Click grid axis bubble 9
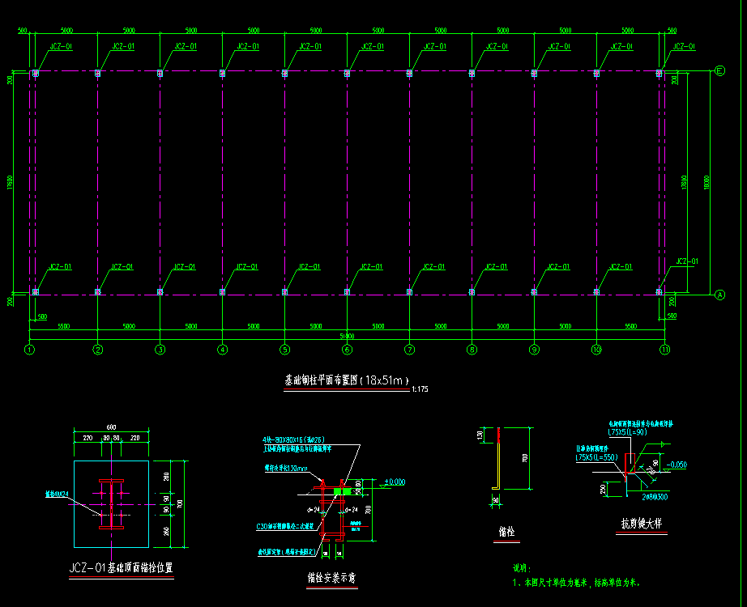747x607 pixels. pyautogui.click(x=535, y=350)
